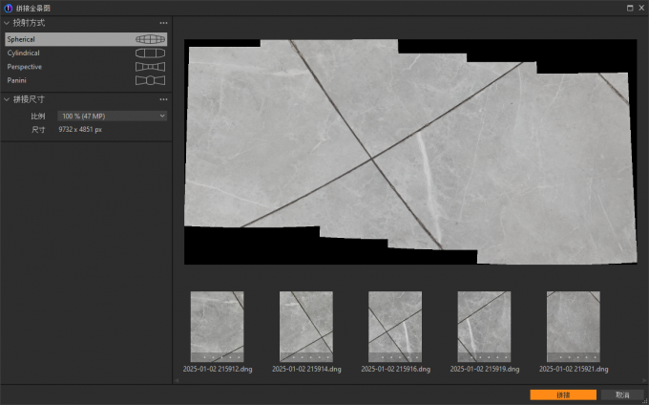Click the file name 2025-01-02 215921.dng

(x=574, y=369)
